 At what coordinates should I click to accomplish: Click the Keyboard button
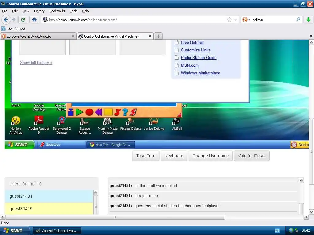point(174,156)
